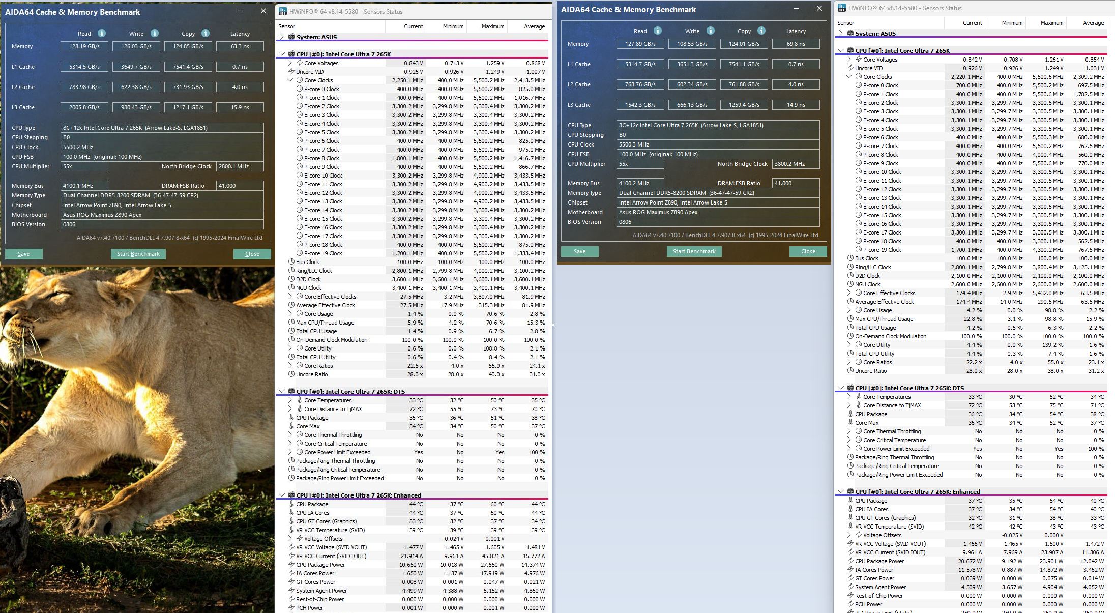Click the Memory Read value field in left AIDA64
Image resolution: width=1115 pixels, height=613 pixels.
click(x=84, y=46)
